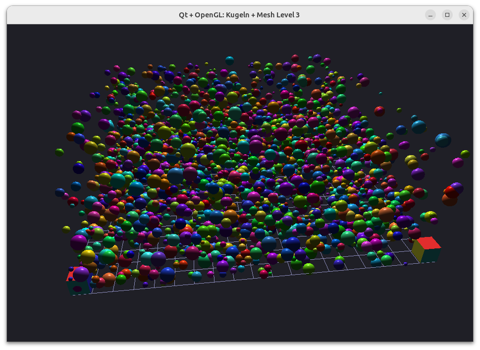This screenshot has width=480, height=350.
Task: Click the isolated green sphere on the far left
Action: tap(59, 152)
